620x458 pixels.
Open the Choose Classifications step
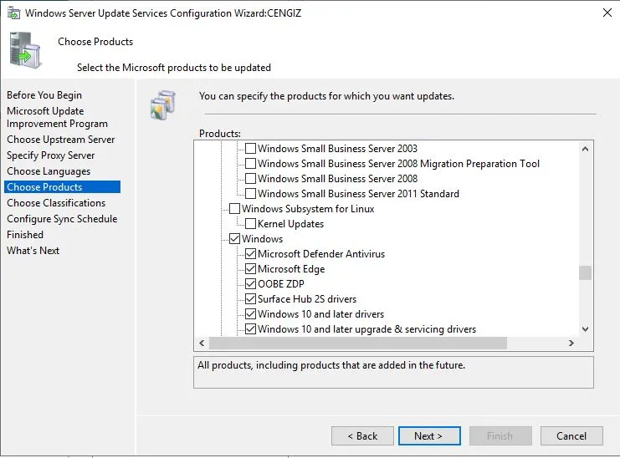coord(56,203)
